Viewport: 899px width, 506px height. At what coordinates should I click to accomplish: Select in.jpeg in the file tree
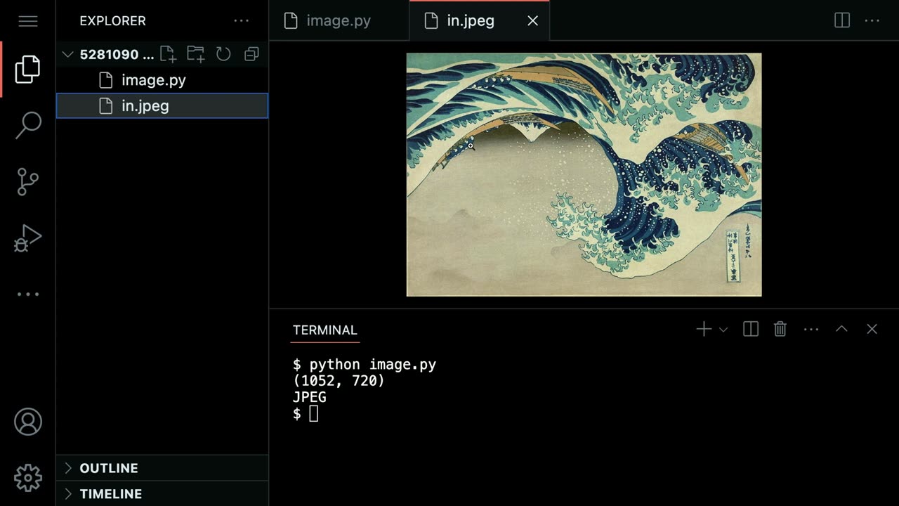(162, 106)
